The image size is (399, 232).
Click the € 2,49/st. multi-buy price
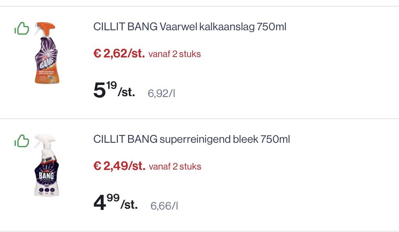[x=119, y=166]
